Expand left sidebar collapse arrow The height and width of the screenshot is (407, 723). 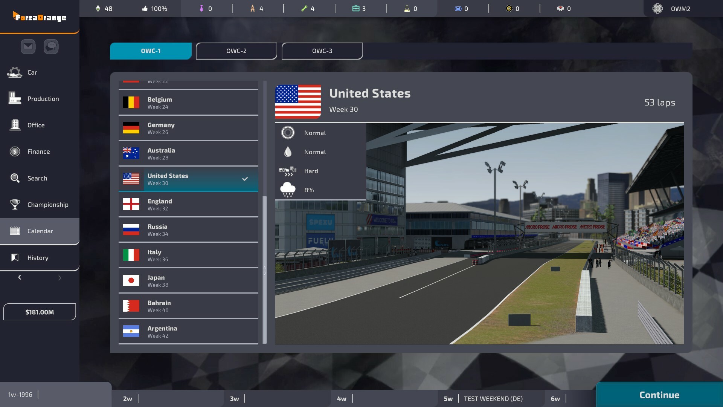coord(20,277)
